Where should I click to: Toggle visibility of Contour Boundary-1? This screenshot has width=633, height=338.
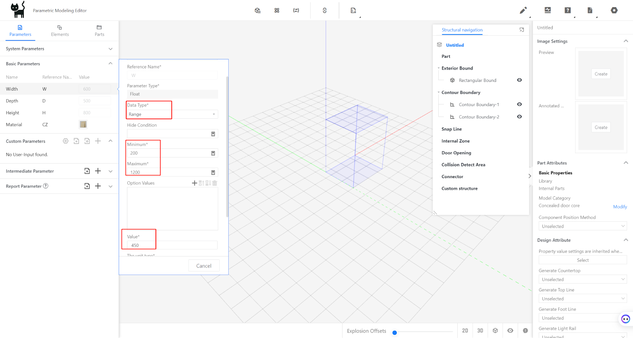519,104
